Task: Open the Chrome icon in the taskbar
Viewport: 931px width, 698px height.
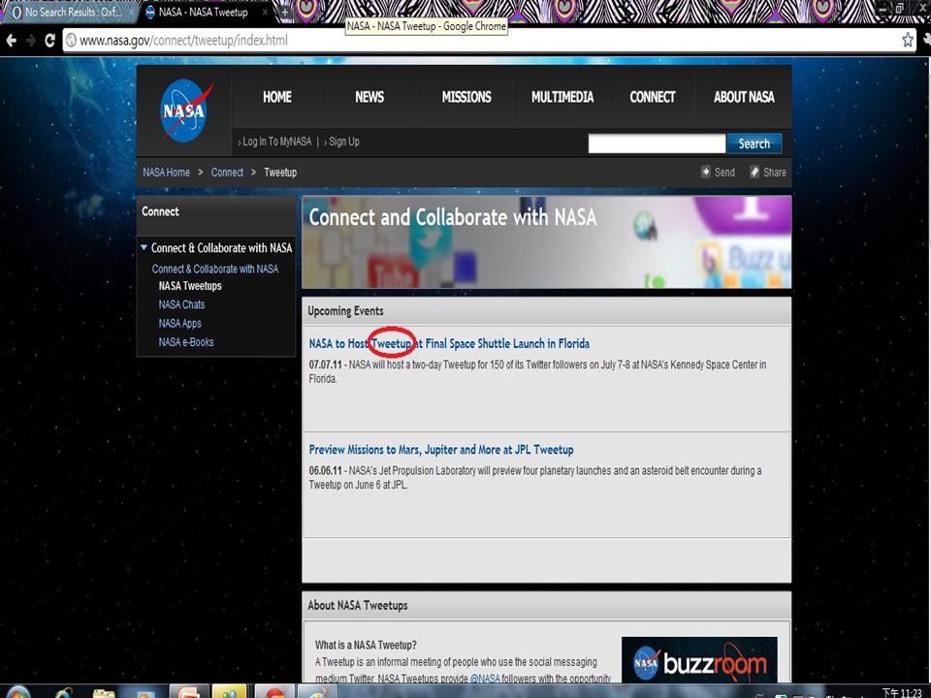Action: 274,692
